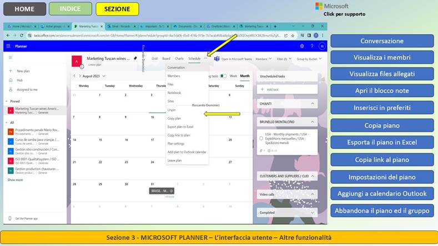The image size is (438, 246).
Task: Choose Conversation from the dropdown menu
Action: pos(187,68)
